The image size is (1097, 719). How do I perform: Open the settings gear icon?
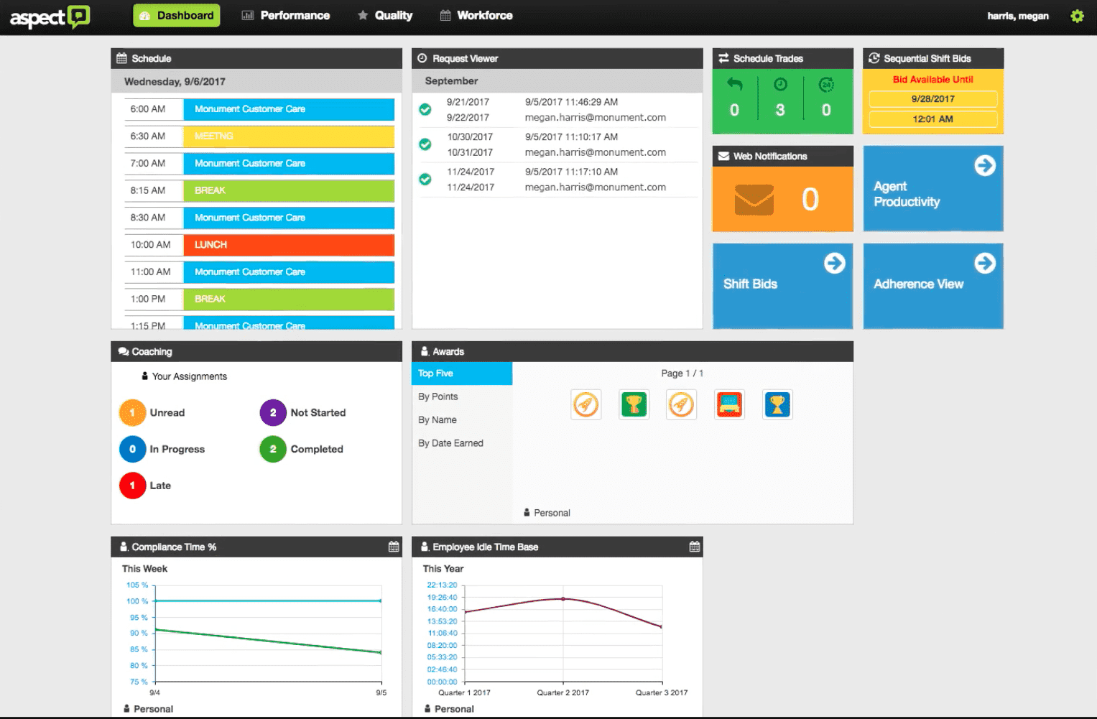1076,16
